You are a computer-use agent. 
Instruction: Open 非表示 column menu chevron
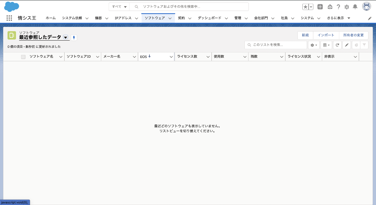[x=355, y=57]
